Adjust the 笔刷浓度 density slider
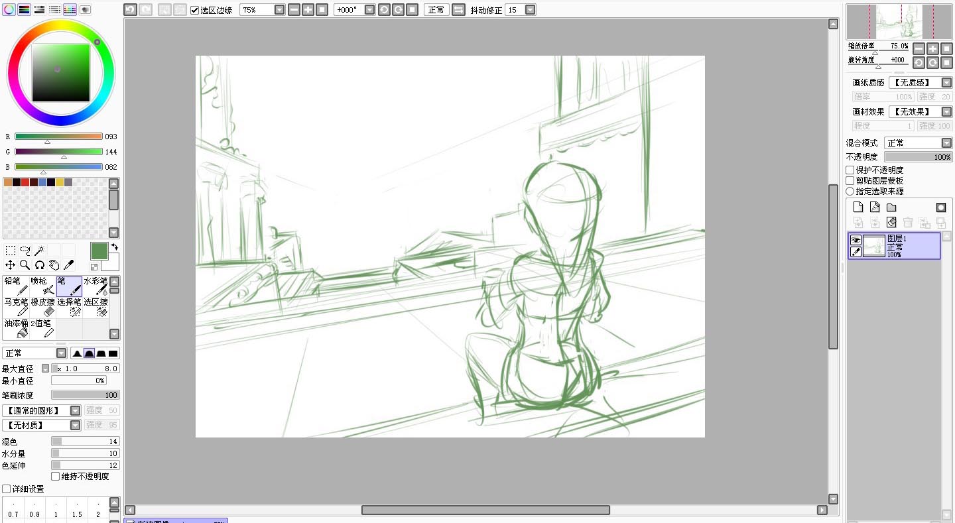 85,395
